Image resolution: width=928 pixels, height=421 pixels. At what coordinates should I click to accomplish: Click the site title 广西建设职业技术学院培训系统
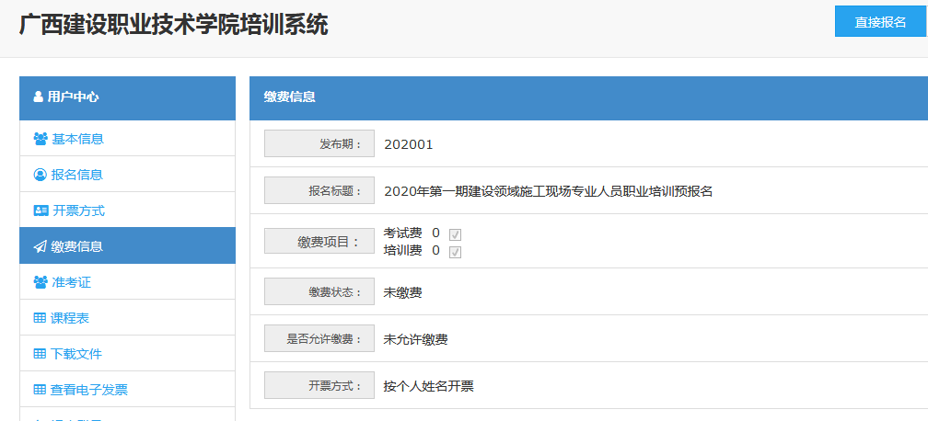point(173,25)
